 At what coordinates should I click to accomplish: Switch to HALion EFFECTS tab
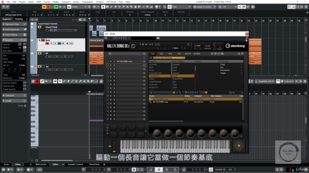point(188,54)
